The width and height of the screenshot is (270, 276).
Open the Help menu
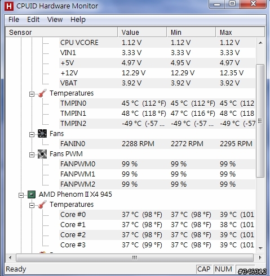pyautogui.click(x=78, y=20)
